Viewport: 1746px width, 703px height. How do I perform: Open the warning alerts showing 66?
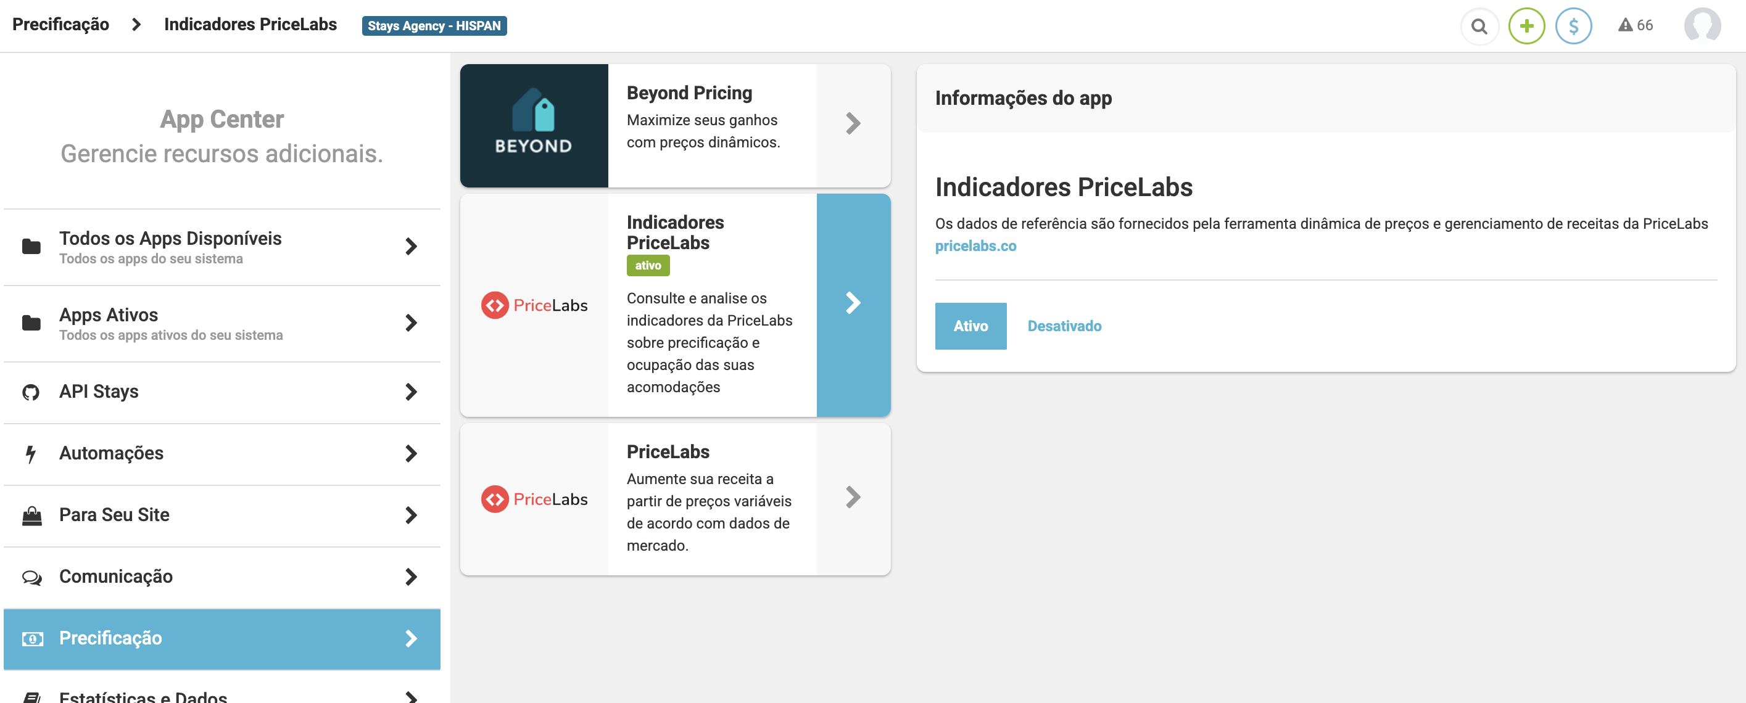pyautogui.click(x=1635, y=26)
